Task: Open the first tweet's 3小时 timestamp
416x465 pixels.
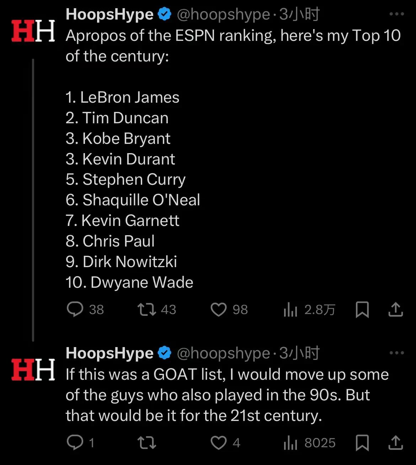Action: 299,15
